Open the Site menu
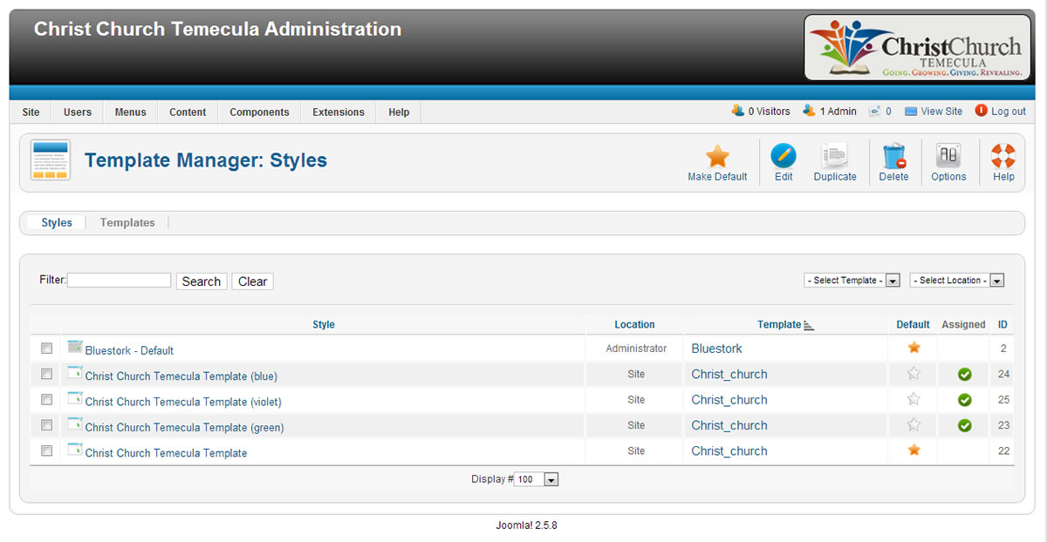 tap(31, 112)
